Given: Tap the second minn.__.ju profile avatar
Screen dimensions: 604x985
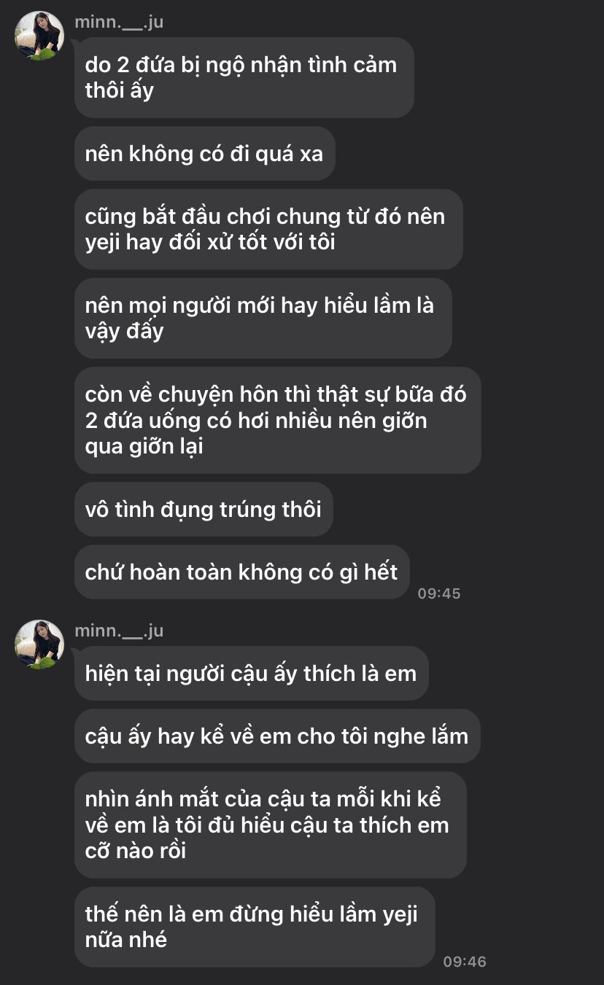Looking at the screenshot, I should coord(39,645).
